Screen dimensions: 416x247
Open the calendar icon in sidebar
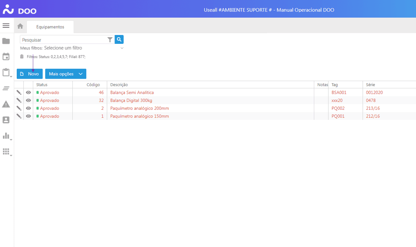click(x=6, y=57)
